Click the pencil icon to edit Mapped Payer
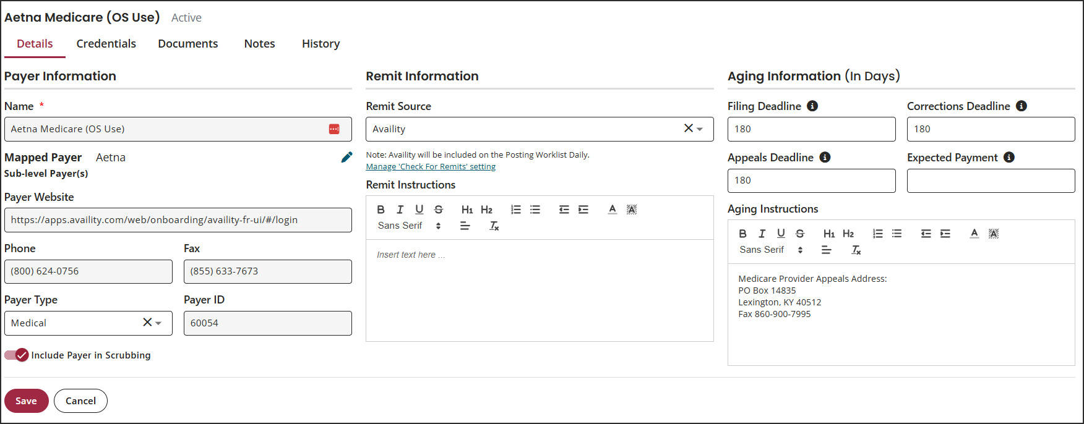Image resolution: width=1084 pixels, height=424 pixels. pyautogui.click(x=346, y=158)
